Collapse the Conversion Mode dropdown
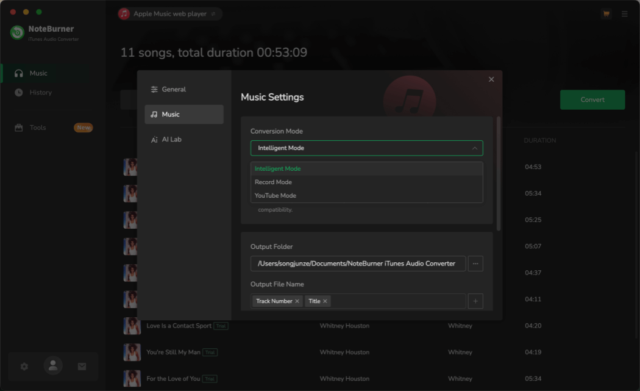 point(475,148)
